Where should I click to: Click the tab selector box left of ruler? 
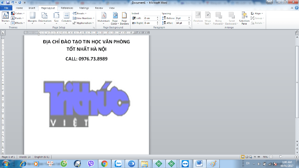click(3, 32)
